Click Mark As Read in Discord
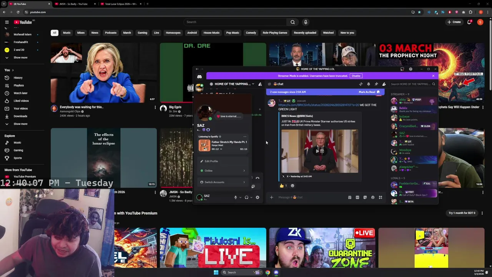492x277 pixels. coord(369,92)
